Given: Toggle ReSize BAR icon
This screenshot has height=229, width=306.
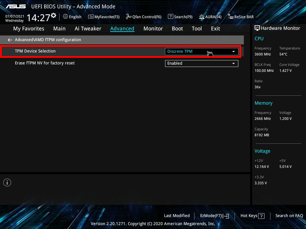Looking at the screenshot, I should point(230,17).
